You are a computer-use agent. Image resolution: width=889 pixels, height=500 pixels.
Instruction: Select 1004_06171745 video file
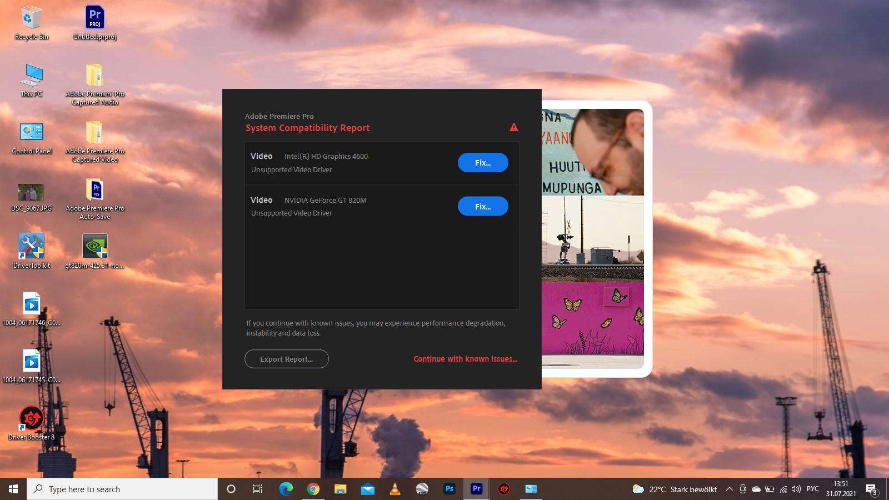(x=32, y=366)
